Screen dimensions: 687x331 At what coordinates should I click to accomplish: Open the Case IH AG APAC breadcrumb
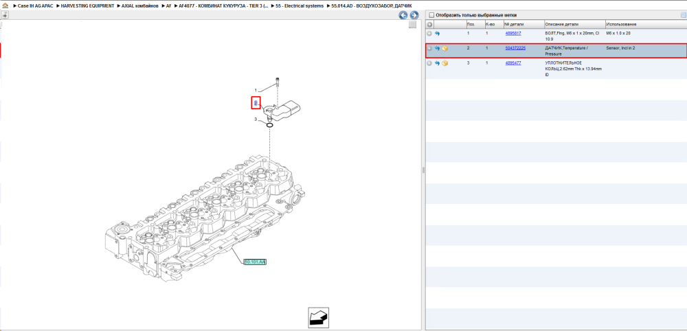point(35,6)
